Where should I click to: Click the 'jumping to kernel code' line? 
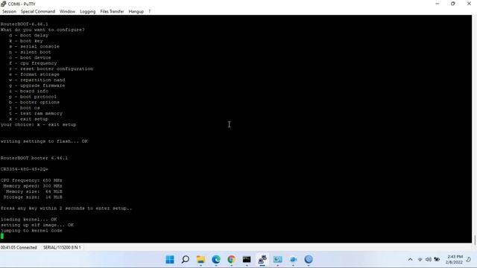[31, 231]
